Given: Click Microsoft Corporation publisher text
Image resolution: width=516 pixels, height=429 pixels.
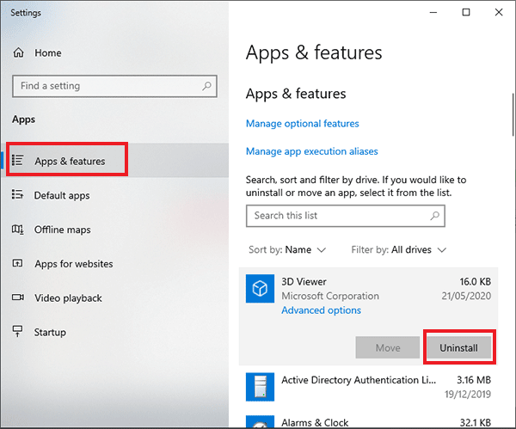Looking at the screenshot, I should click(330, 296).
